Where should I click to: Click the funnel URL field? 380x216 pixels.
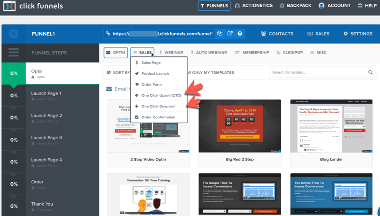click(x=159, y=34)
